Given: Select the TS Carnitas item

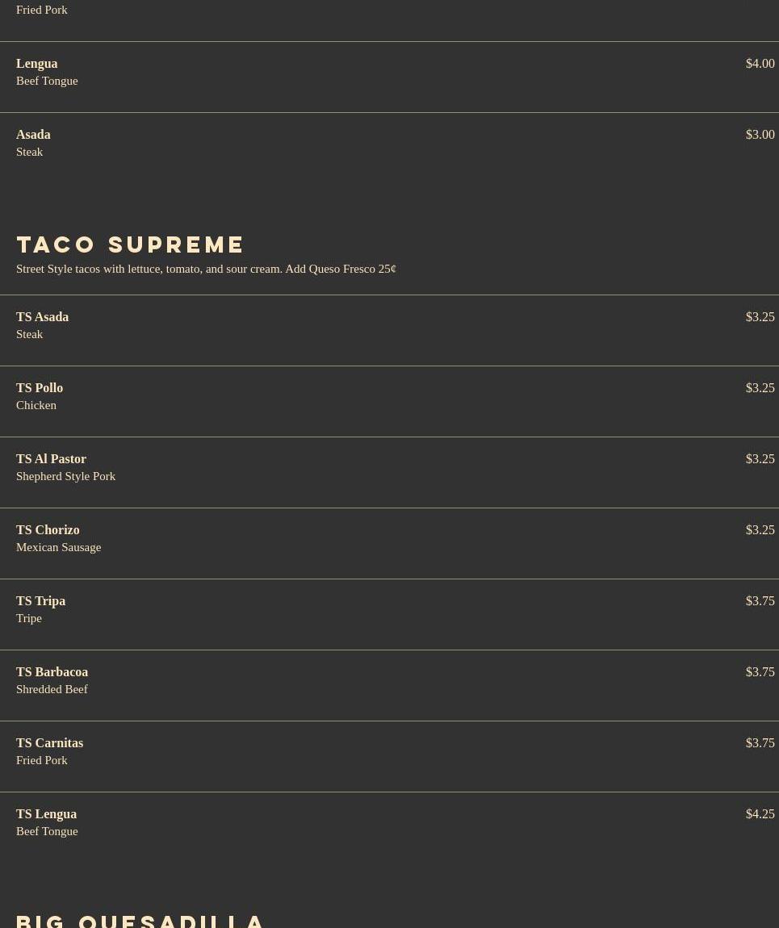Looking at the screenshot, I should click(x=389, y=756).
